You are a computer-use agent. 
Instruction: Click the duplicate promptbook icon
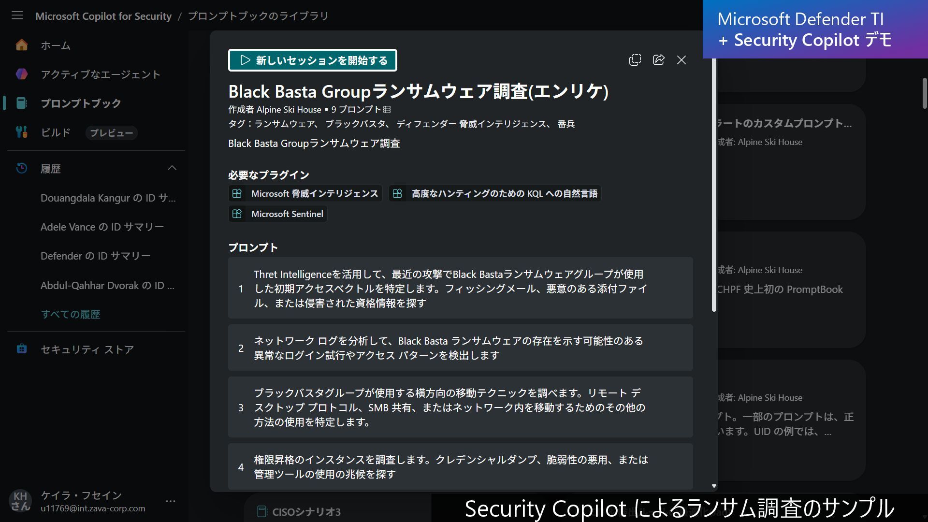click(x=635, y=60)
